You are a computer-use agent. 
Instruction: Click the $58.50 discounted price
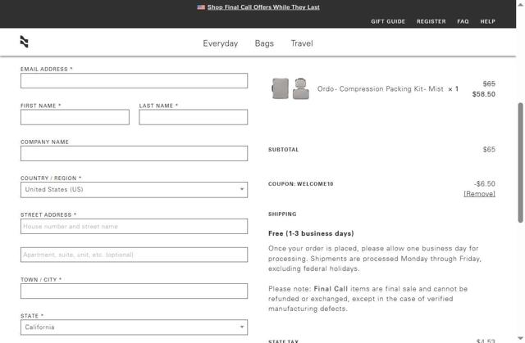click(483, 94)
